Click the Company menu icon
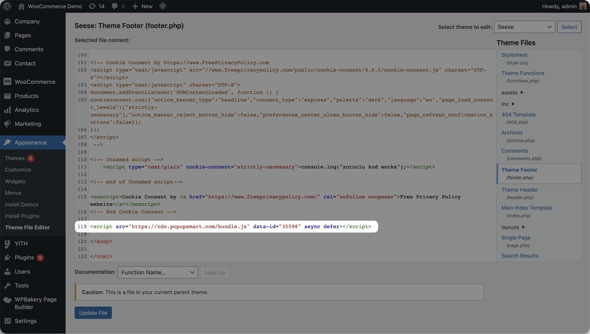This screenshot has width=590, height=334. pyautogui.click(x=7, y=21)
